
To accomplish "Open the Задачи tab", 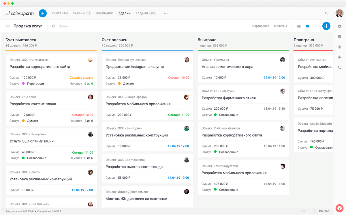I will (x=146, y=13).
